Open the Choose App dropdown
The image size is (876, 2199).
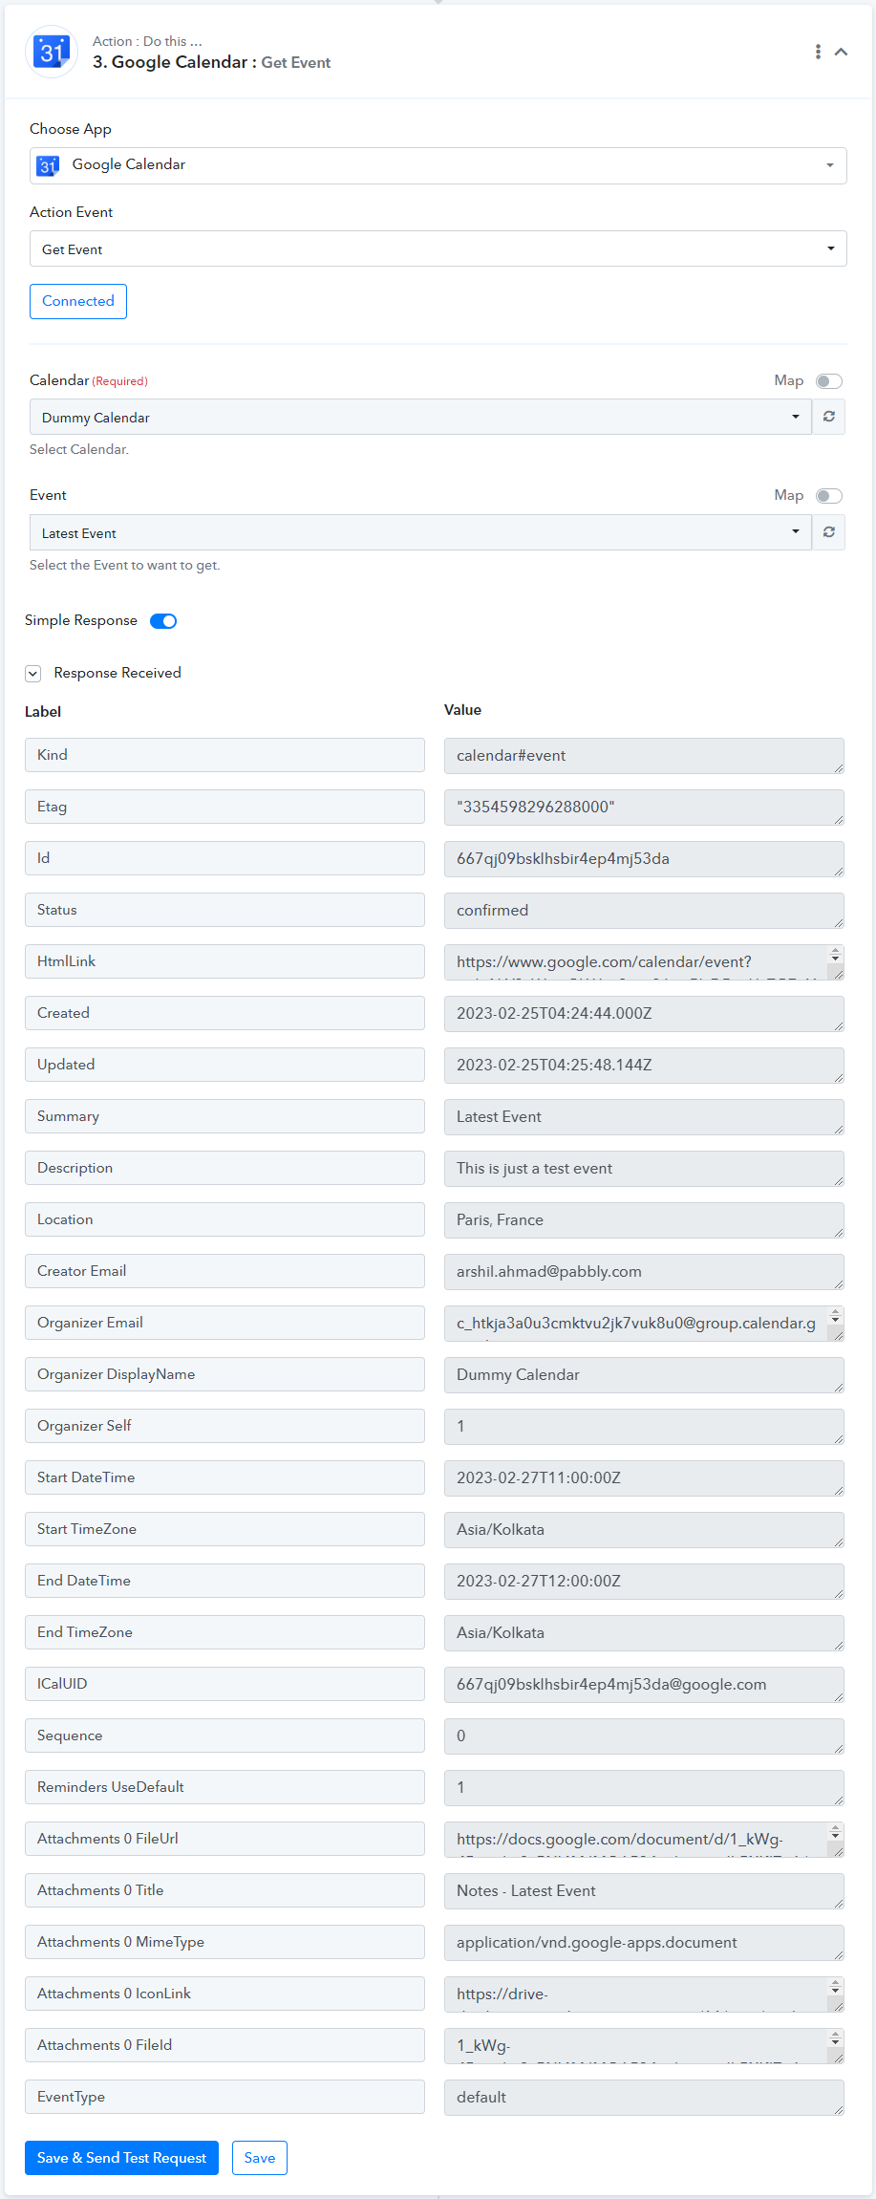(x=438, y=165)
